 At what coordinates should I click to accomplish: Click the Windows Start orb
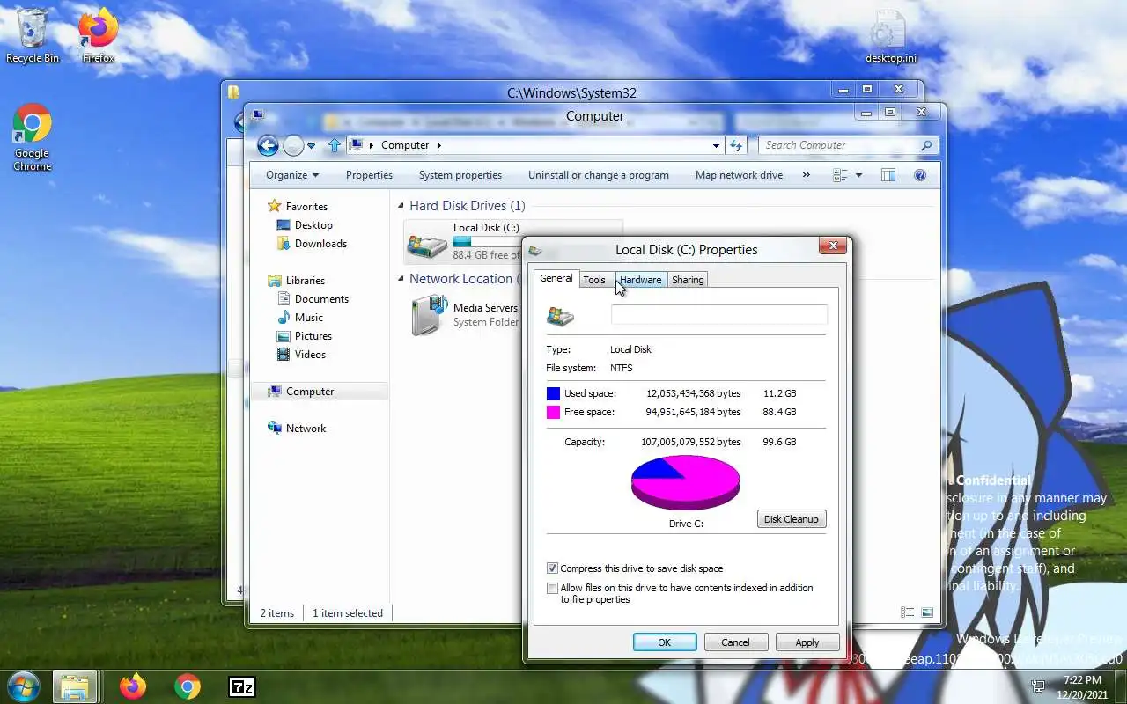(x=23, y=686)
